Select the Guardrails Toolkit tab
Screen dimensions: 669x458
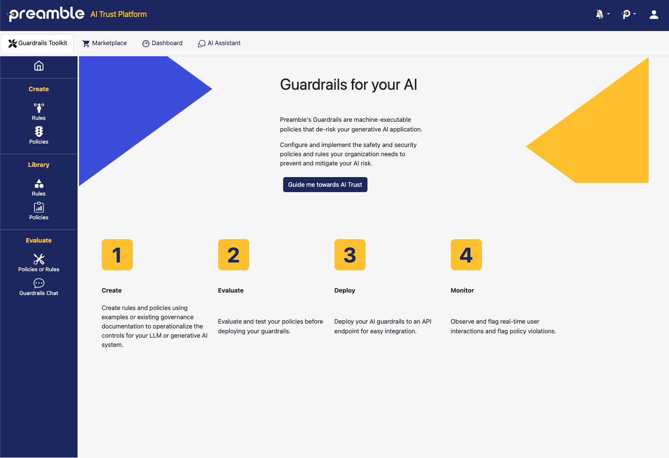click(x=37, y=43)
